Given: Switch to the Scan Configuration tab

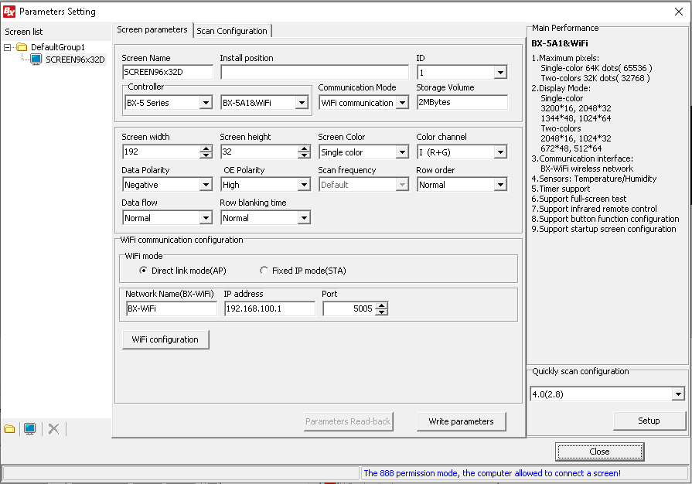Looking at the screenshot, I should pyautogui.click(x=232, y=31).
